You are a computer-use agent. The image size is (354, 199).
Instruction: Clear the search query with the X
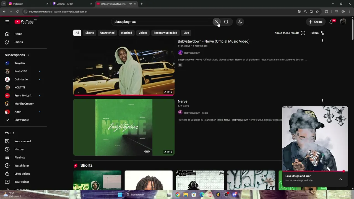point(217,22)
